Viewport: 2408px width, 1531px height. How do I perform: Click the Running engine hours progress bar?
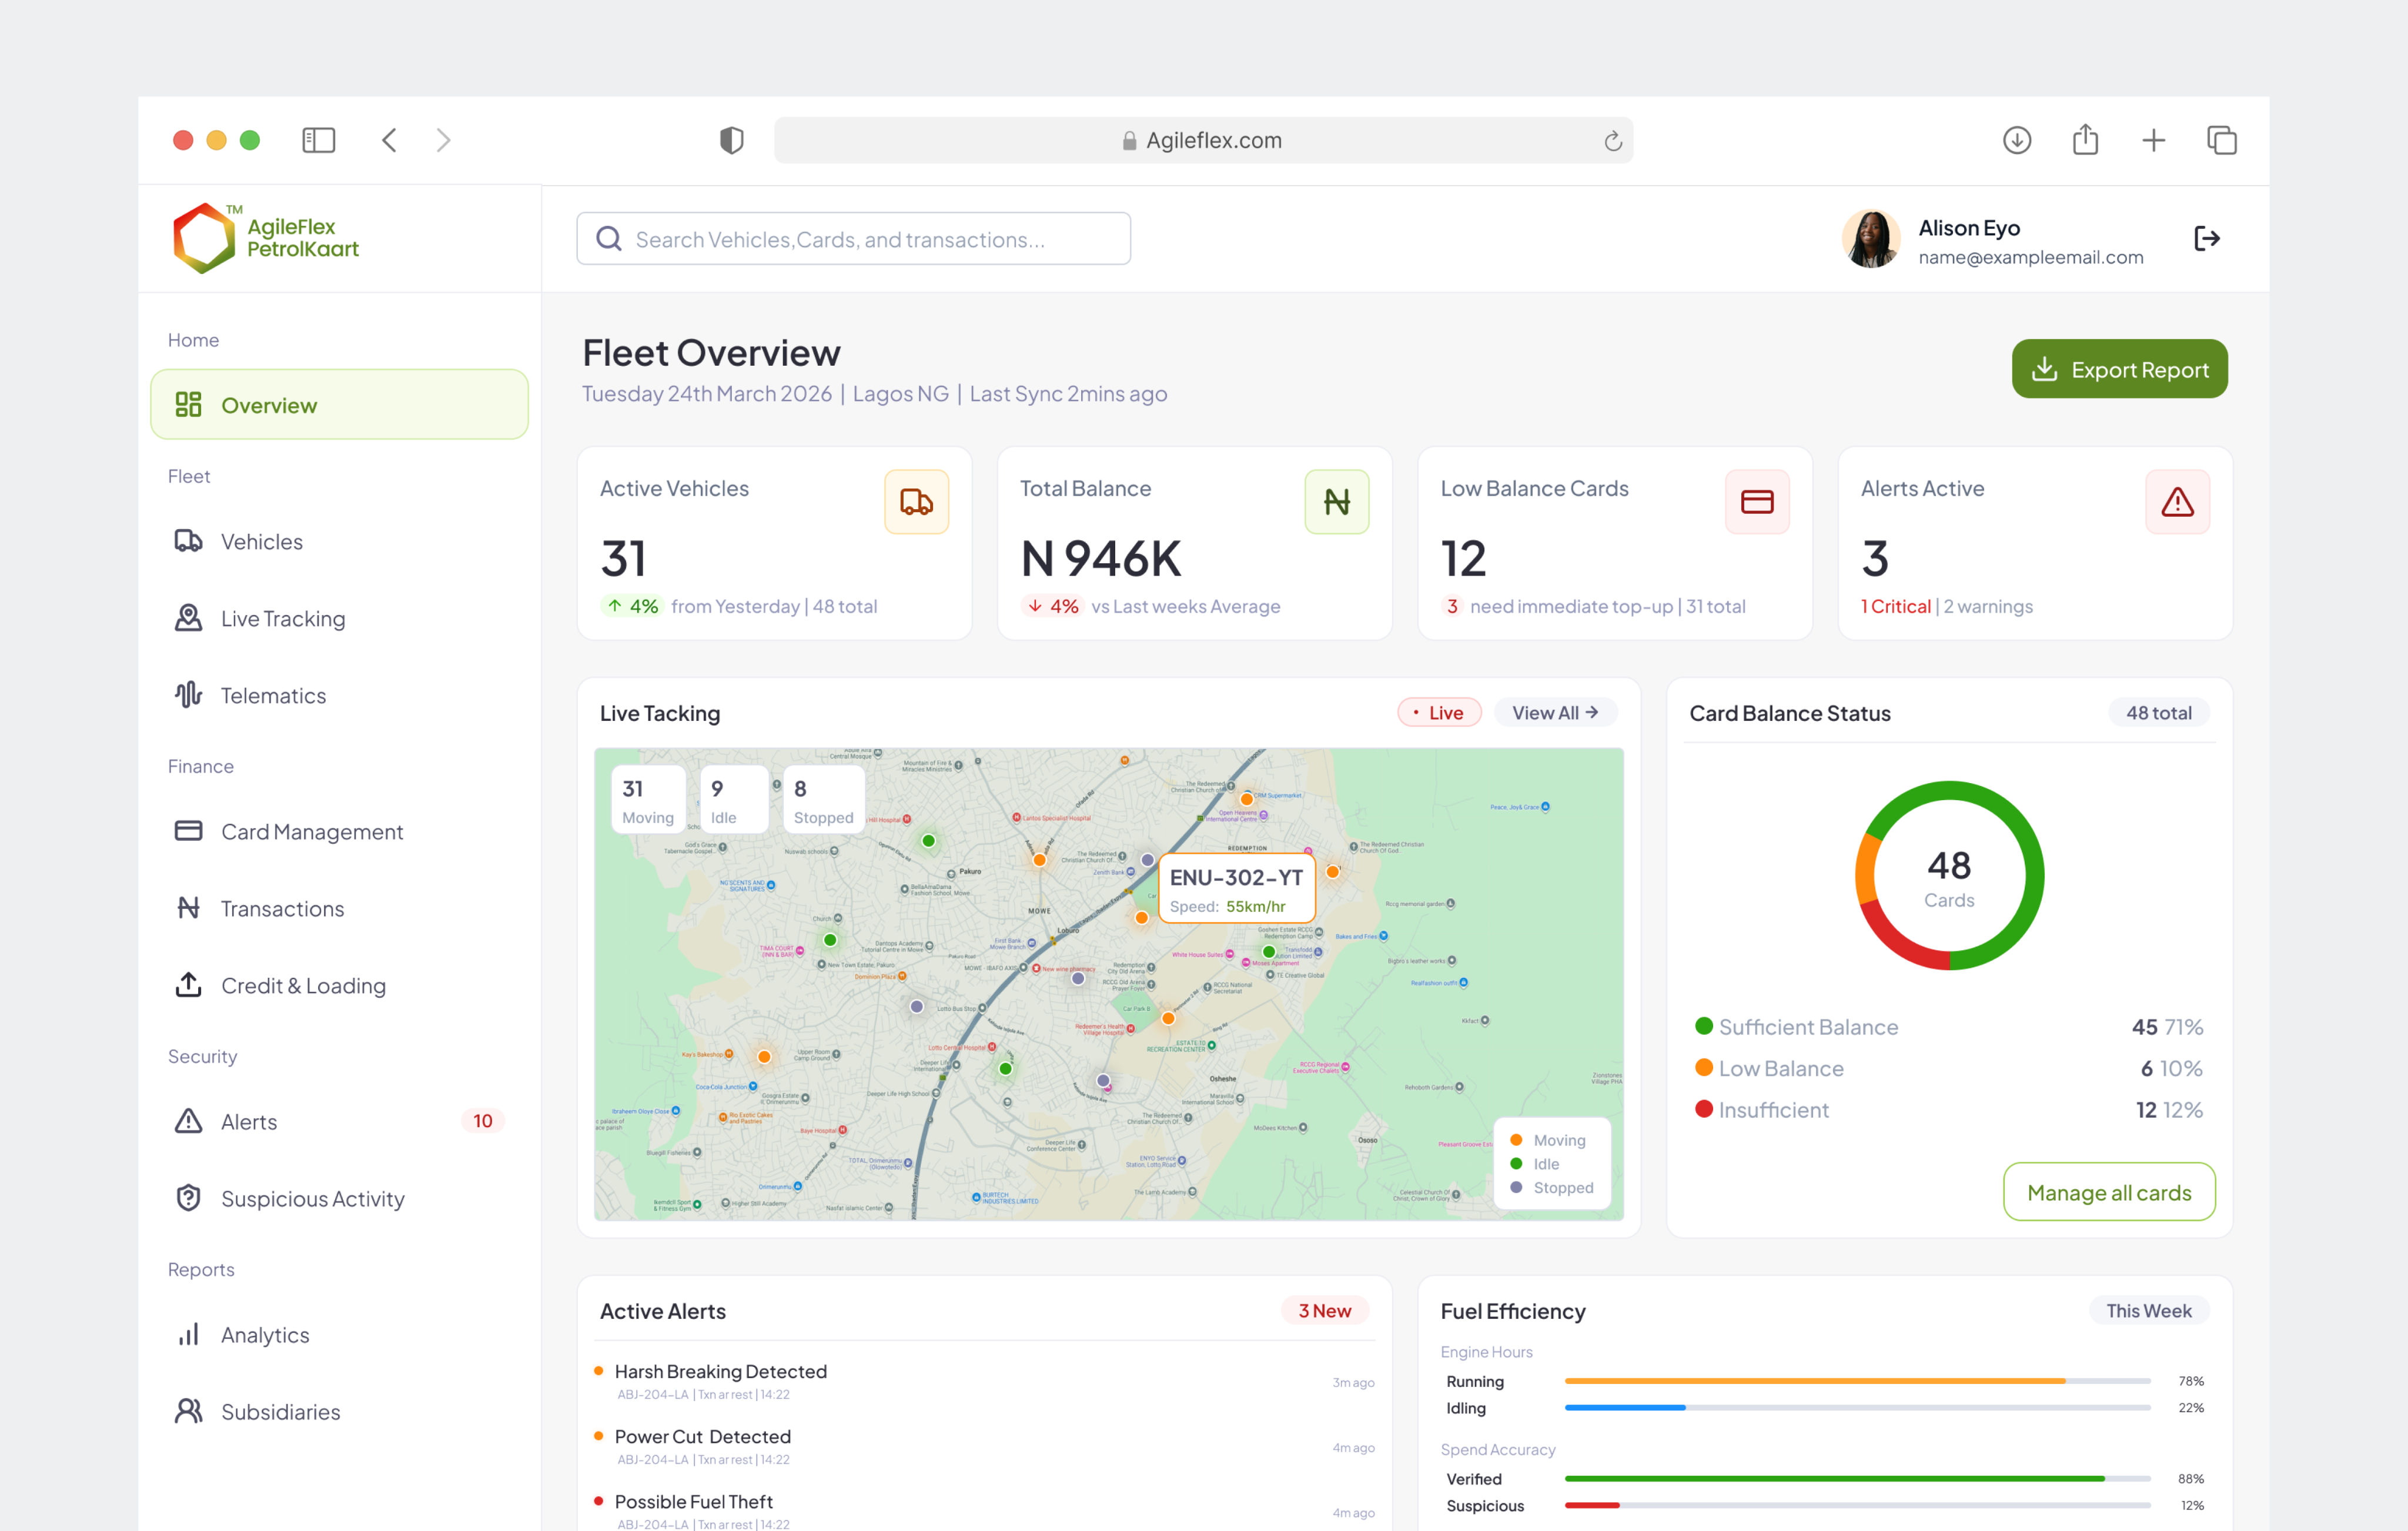(x=1857, y=1381)
